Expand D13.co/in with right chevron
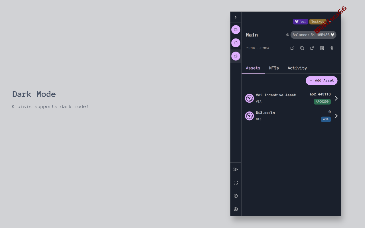 336,116
